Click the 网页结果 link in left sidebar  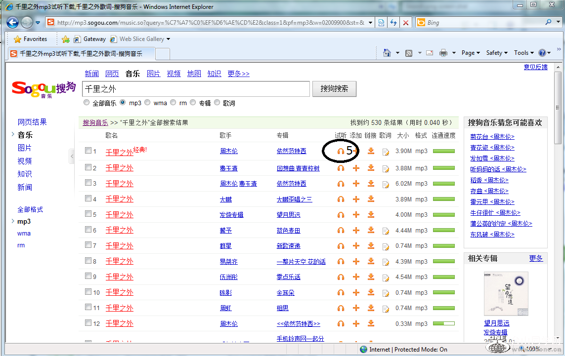click(x=32, y=122)
